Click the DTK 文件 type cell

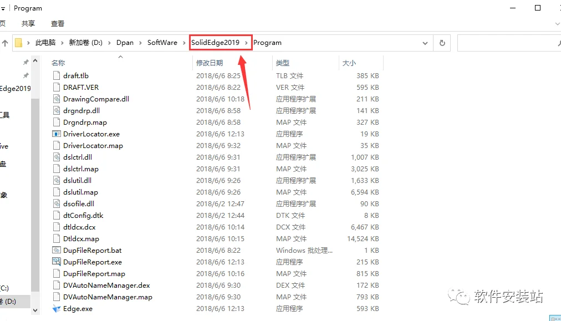290,216
